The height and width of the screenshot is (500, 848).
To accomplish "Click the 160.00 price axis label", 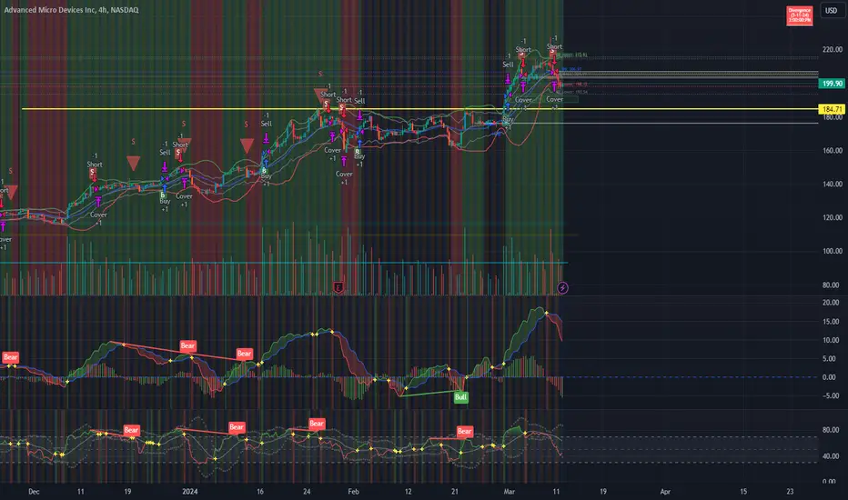I will tap(833, 150).
